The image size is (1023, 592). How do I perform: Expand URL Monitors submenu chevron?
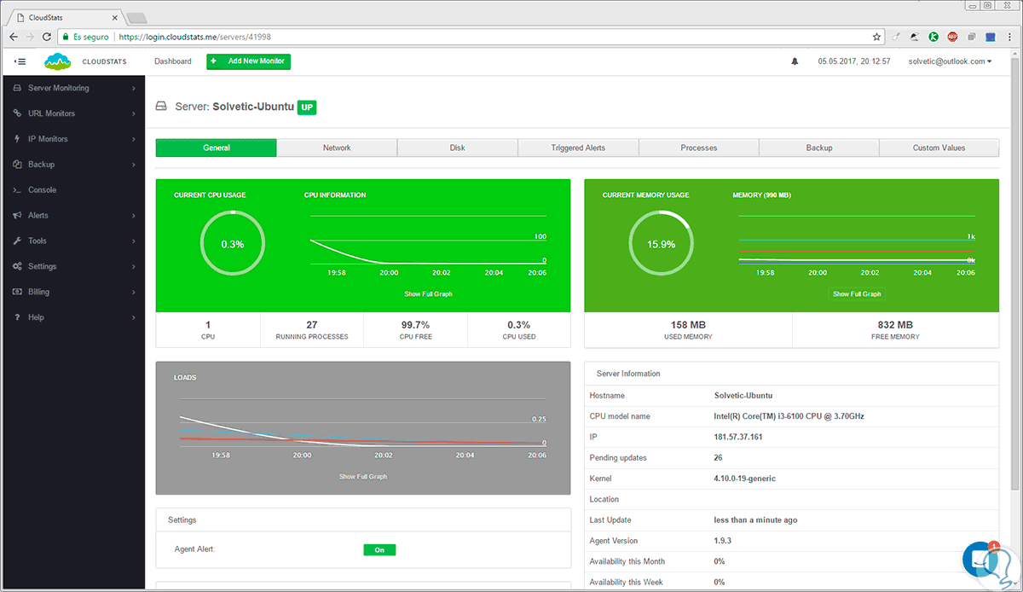[x=134, y=113]
